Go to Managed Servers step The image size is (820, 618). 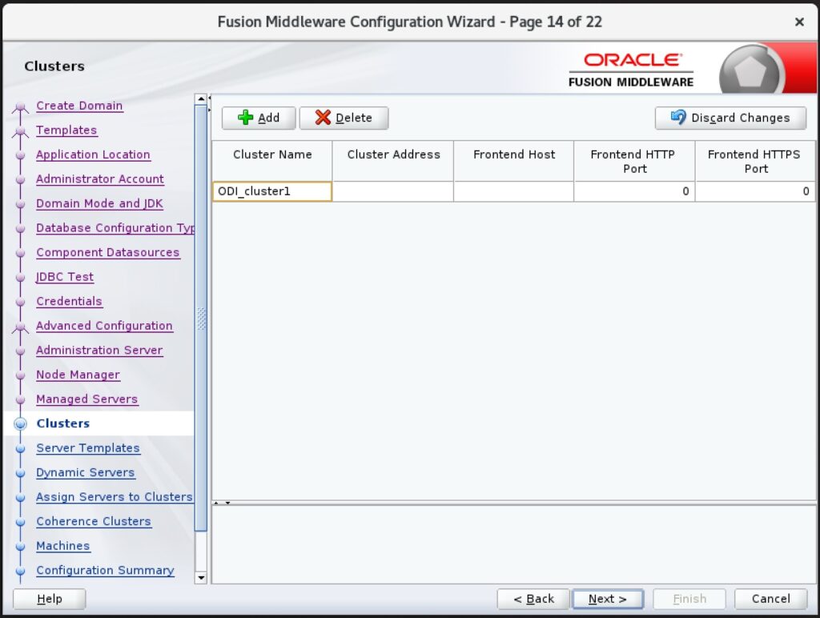86,399
